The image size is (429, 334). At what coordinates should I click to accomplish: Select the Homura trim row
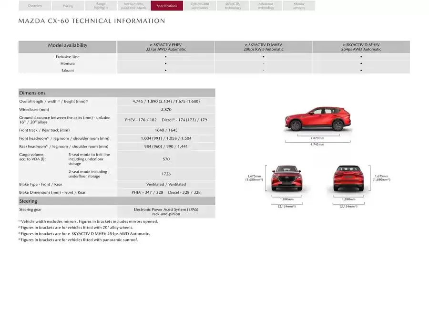pos(67,63)
